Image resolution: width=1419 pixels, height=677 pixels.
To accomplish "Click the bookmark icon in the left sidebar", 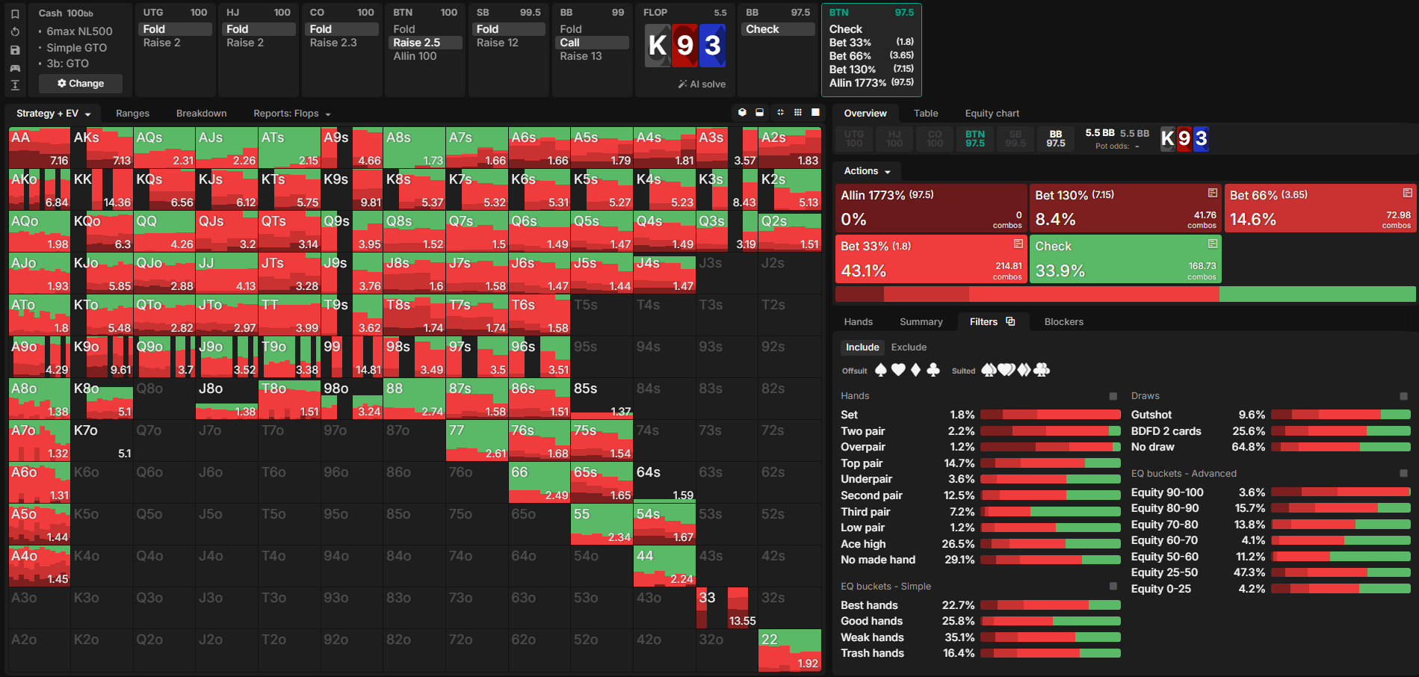I will coord(15,13).
